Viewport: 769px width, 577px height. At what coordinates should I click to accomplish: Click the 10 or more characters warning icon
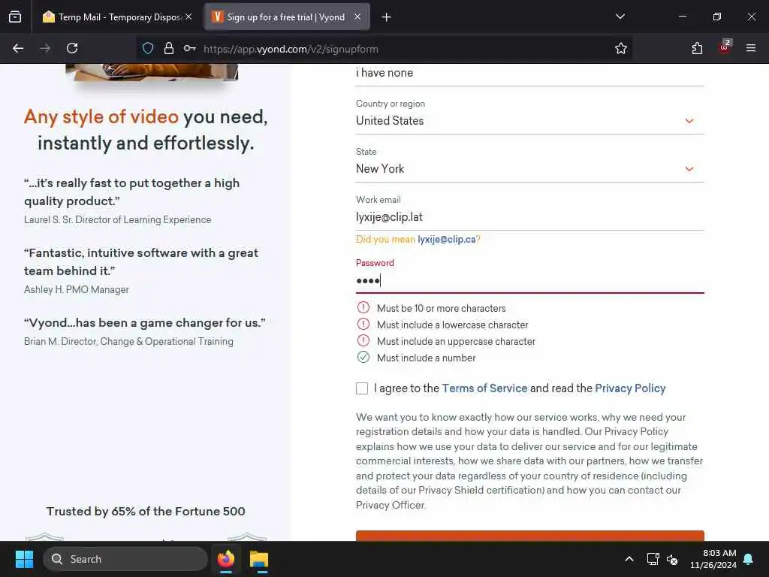click(x=363, y=307)
